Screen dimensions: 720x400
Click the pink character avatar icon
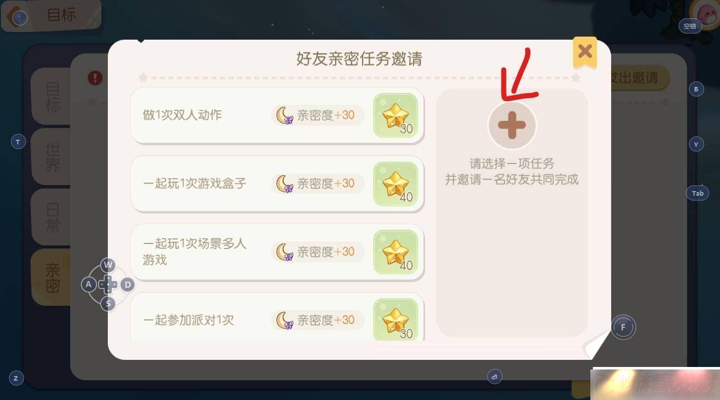click(x=706, y=13)
